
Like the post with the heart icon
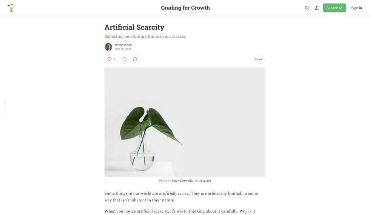coord(111,59)
